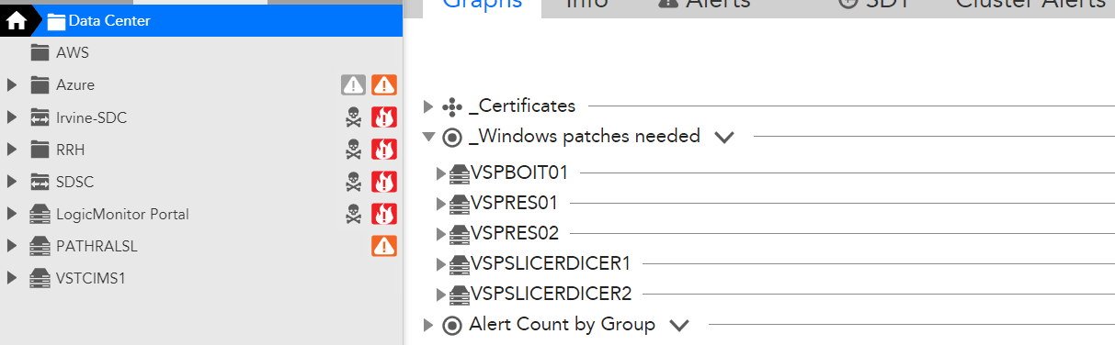The height and width of the screenshot is (345, 1115).
Task: Click the VSPSLICERDICER2 label
Action: point(552,294)
